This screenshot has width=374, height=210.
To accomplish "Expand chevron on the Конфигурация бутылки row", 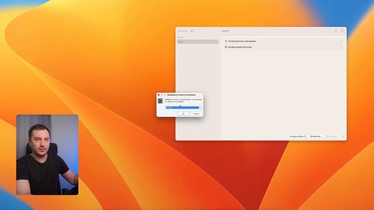I will pos(341,47).
